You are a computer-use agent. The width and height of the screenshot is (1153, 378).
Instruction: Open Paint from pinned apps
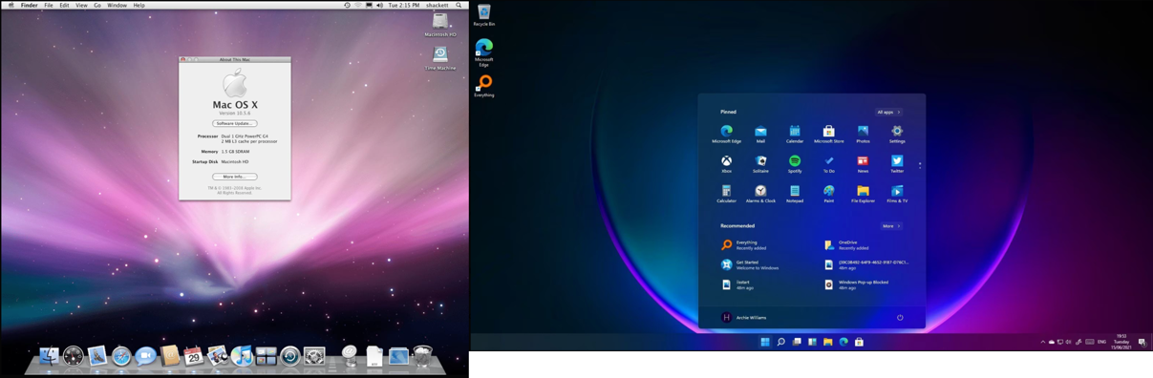click(828, 194)
